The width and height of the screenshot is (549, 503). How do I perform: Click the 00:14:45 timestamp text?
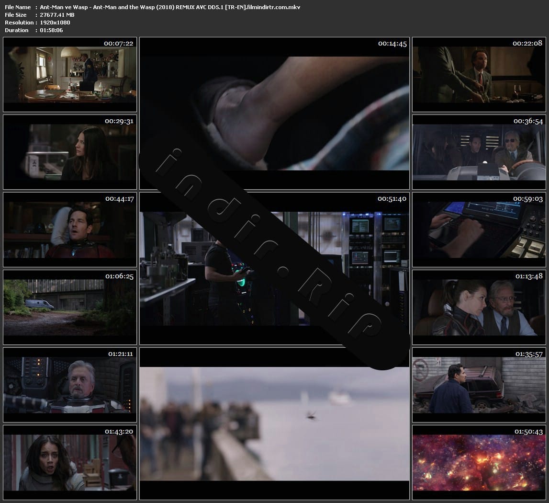[x=392, y=44]
